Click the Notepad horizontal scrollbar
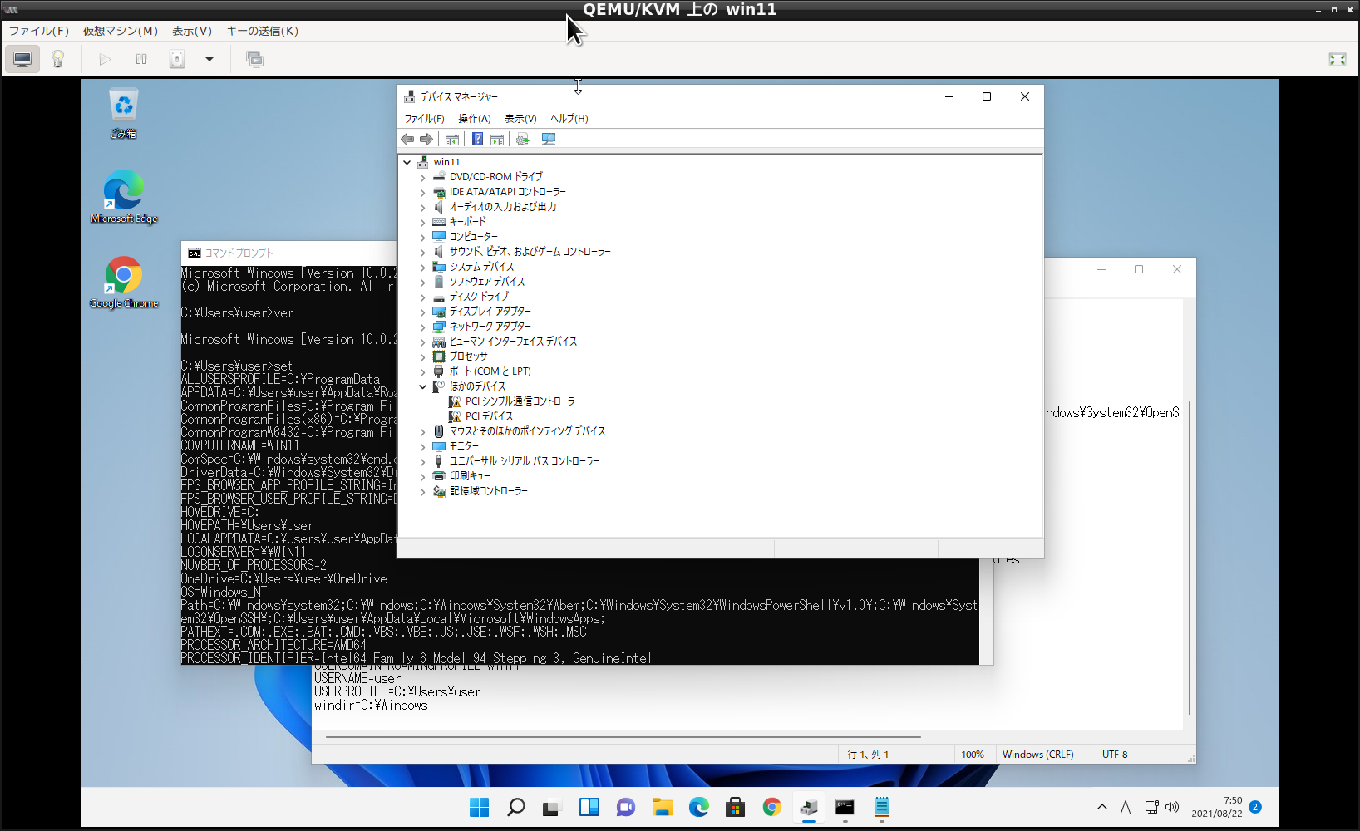This screenshot has width=1360, height=831. pos(623,736)
